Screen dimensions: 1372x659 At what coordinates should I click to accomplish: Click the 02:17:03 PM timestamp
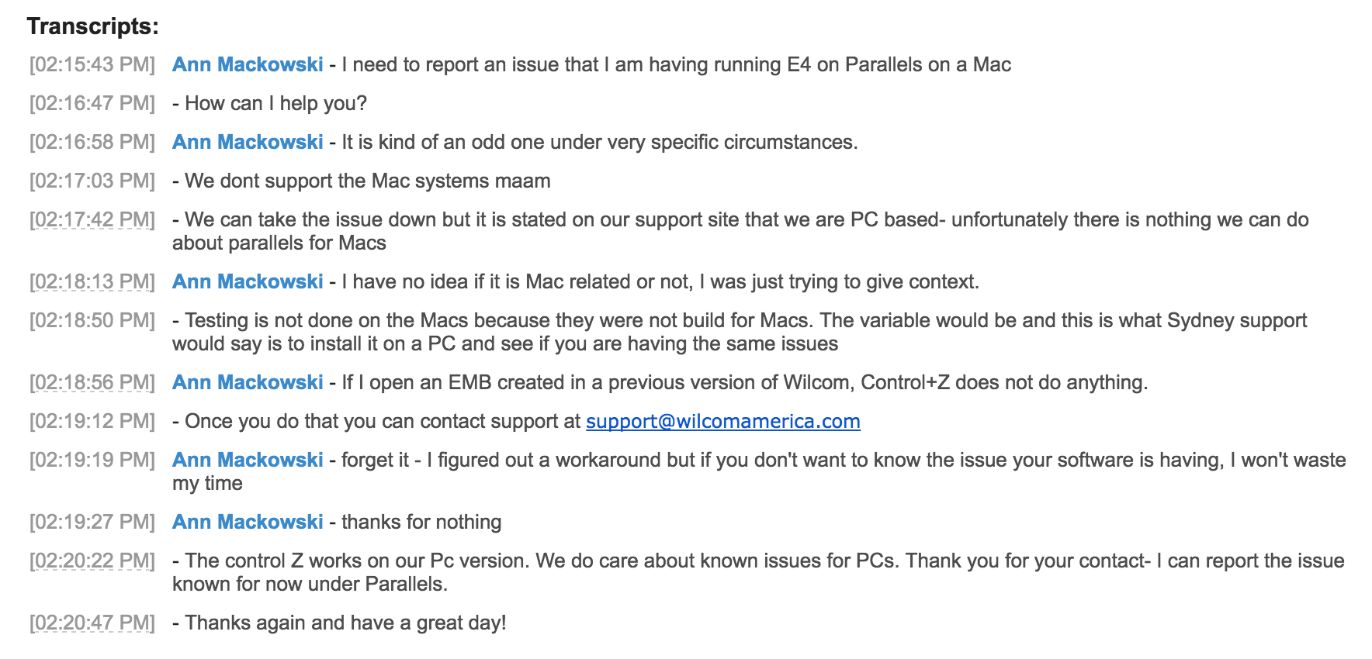[92, 181]
